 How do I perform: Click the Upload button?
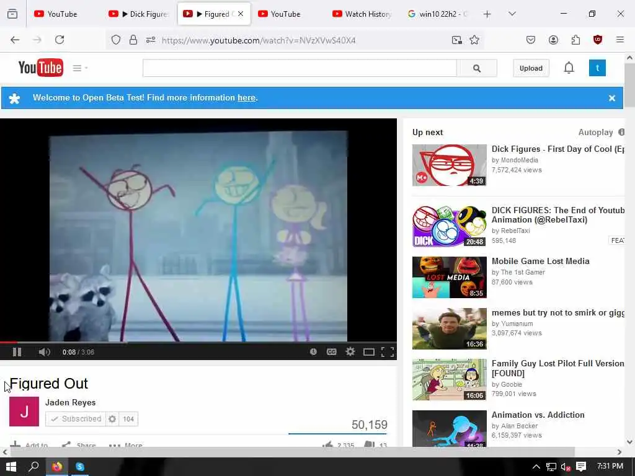pyautogui.click(x=531, y=68)
